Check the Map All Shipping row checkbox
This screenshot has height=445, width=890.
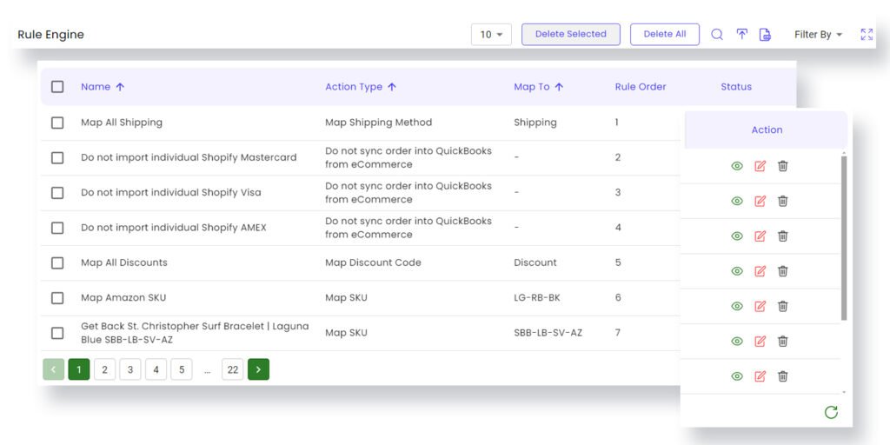coord(57,123)
